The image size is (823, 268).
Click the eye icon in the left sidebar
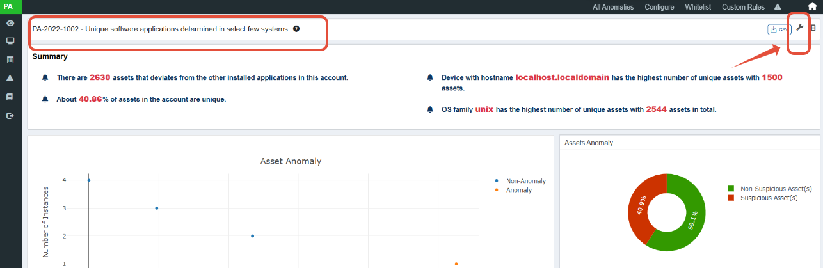tap(10, 23)
